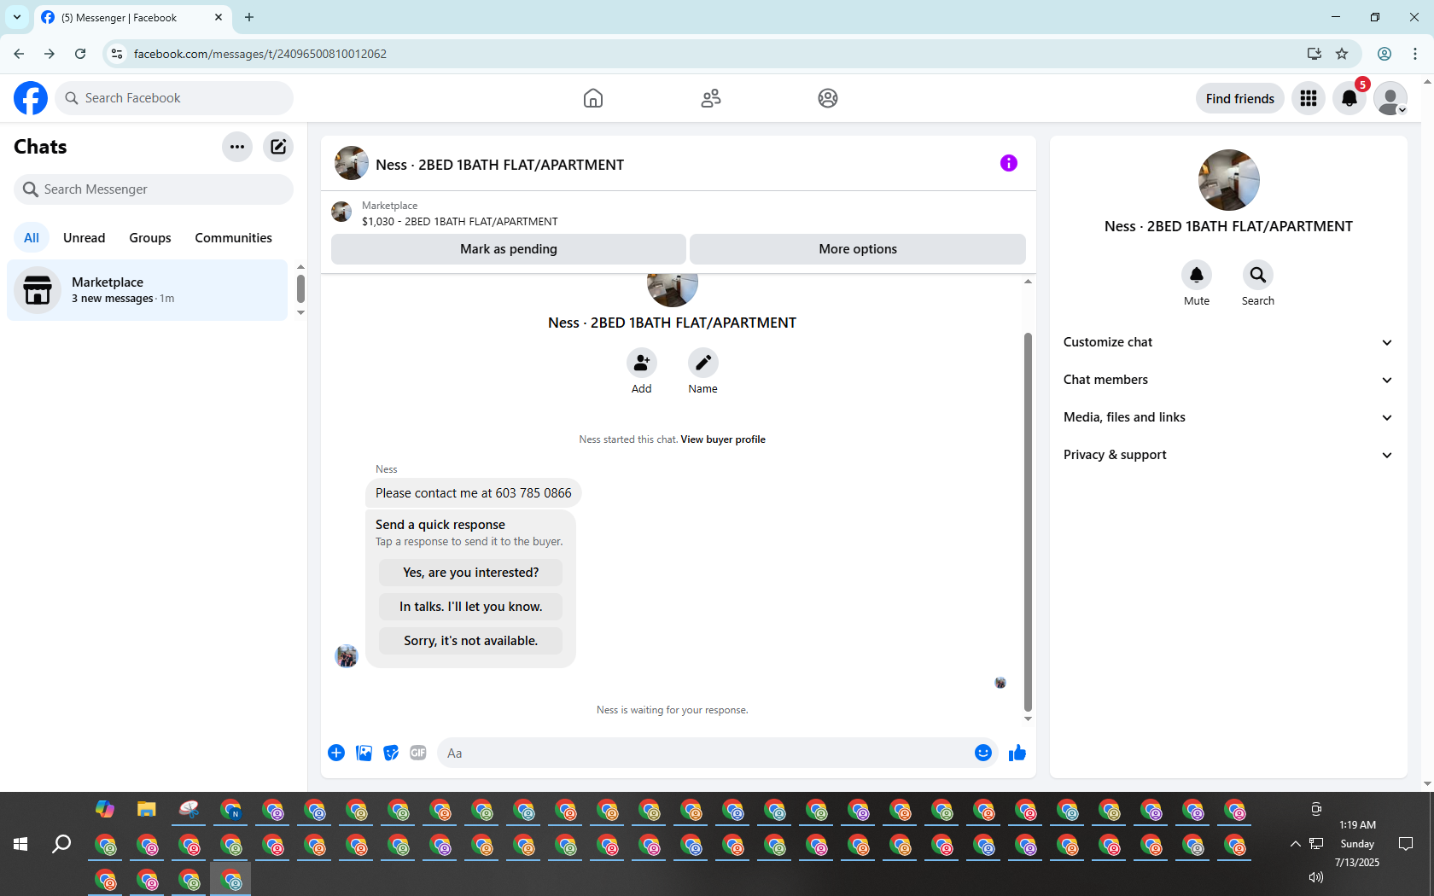Open the Groups icon in top navigation

828,98
